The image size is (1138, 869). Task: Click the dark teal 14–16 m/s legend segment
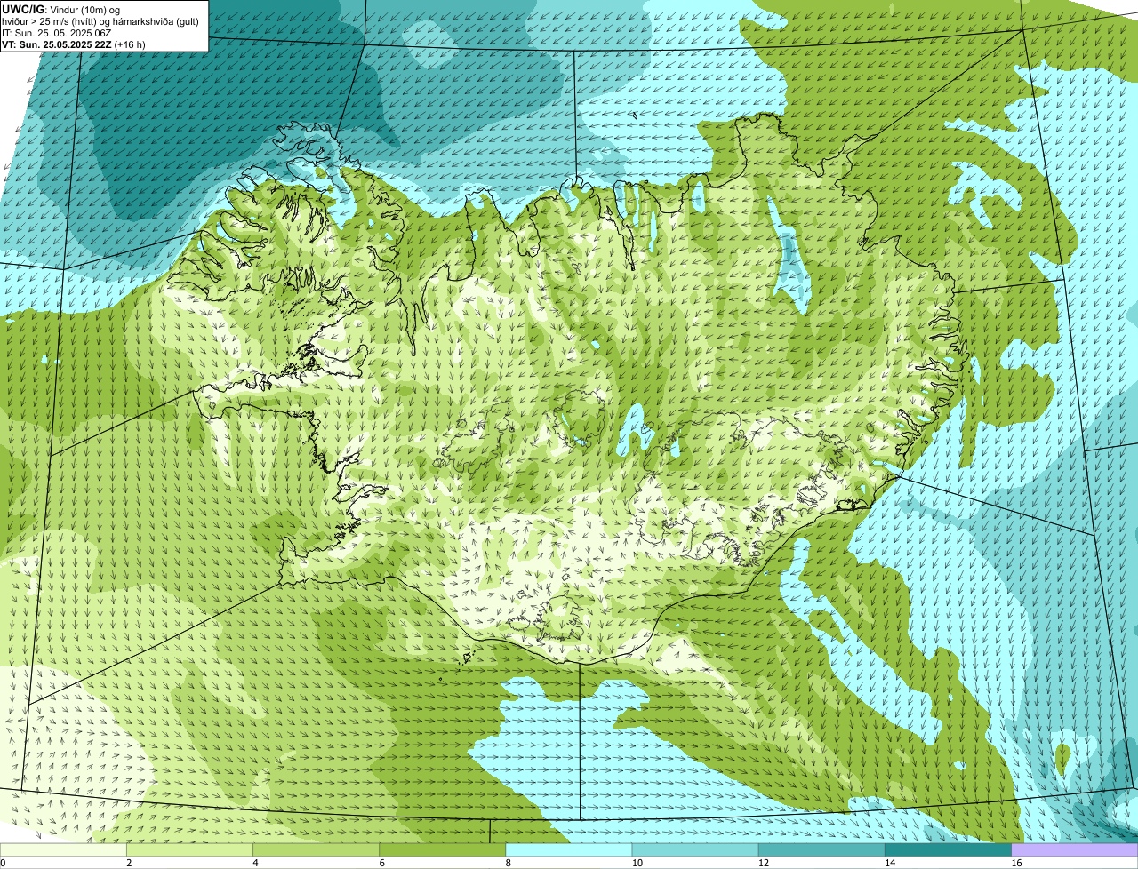pyautogui.click(x=949, y=849)
